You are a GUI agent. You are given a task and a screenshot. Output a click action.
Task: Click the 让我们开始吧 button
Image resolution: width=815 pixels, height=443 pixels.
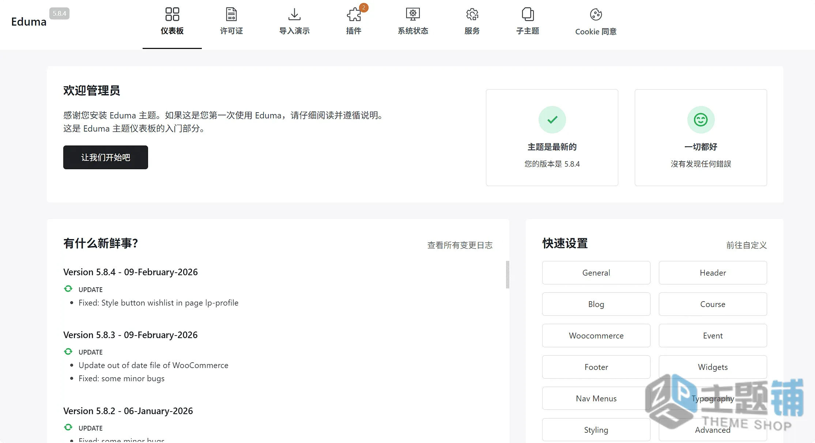pos(106,157)
